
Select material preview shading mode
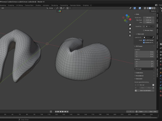152,8
